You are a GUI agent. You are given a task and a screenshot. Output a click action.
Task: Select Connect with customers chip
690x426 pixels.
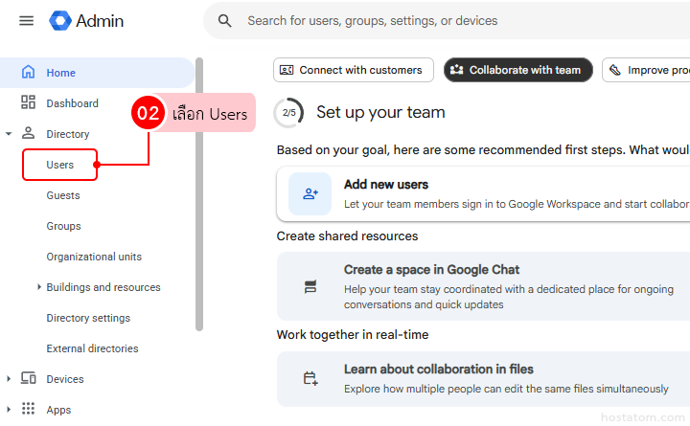coord(353,70)
